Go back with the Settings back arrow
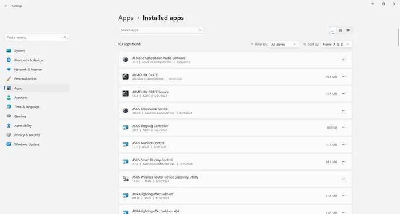Viewport: 400px width, 214px height. coord(6,6)
